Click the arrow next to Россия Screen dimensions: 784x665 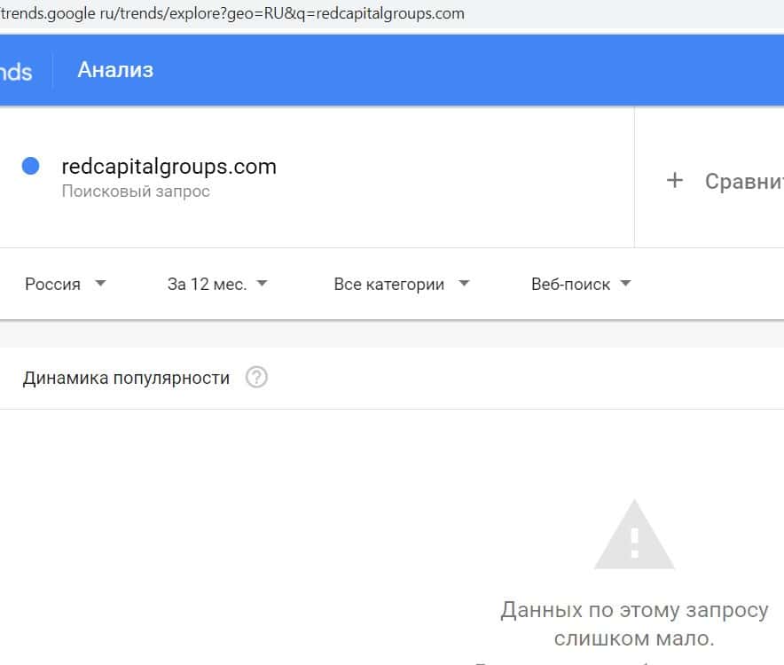[100, 284]
